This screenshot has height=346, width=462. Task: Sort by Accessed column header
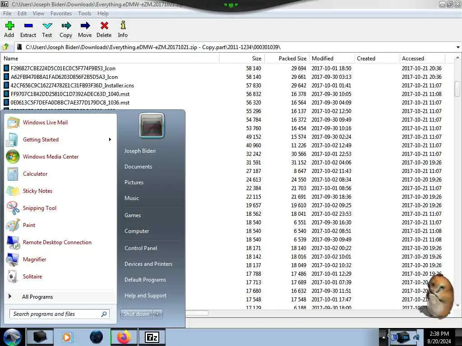[x=422, y=59]
